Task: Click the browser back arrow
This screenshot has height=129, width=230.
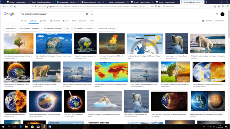Action: click(3, 6)
